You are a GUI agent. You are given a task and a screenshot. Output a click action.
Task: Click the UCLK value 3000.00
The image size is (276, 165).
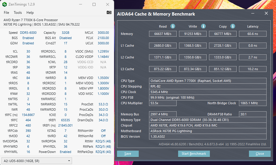point(103,43)
